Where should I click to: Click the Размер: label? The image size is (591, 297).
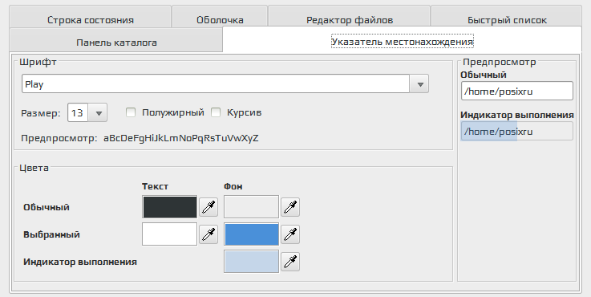tap(41, 113)
